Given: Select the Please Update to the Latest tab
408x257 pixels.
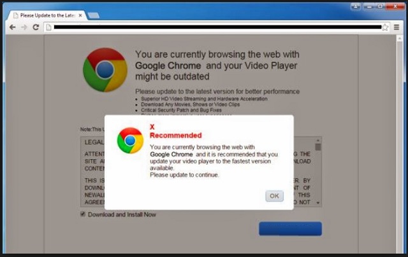Looking at the screenshot, I should point(47,15).
